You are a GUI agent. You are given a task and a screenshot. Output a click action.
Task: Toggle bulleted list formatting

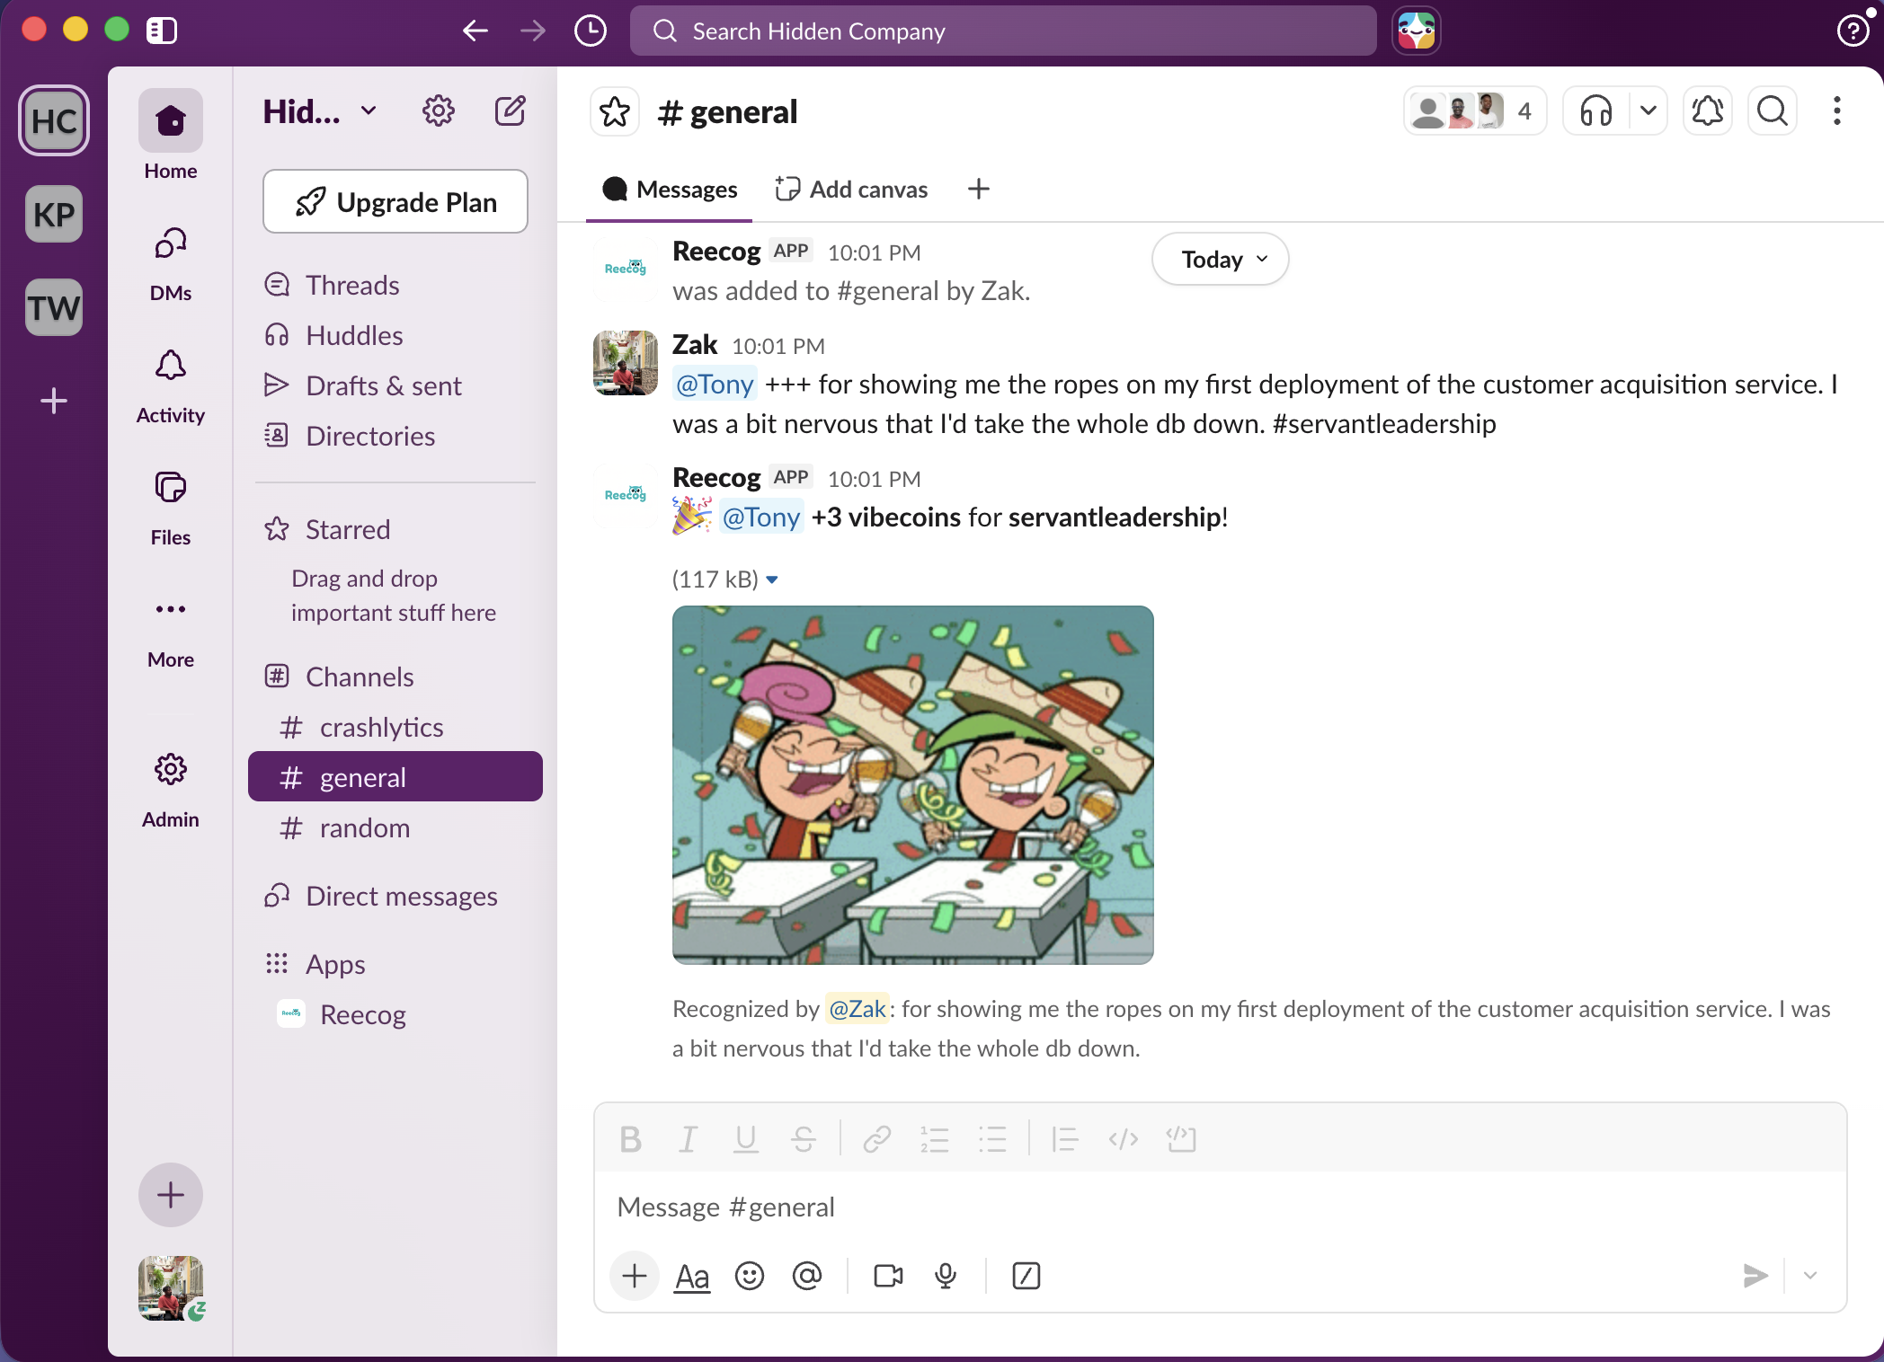click(x=992, y=1139)
